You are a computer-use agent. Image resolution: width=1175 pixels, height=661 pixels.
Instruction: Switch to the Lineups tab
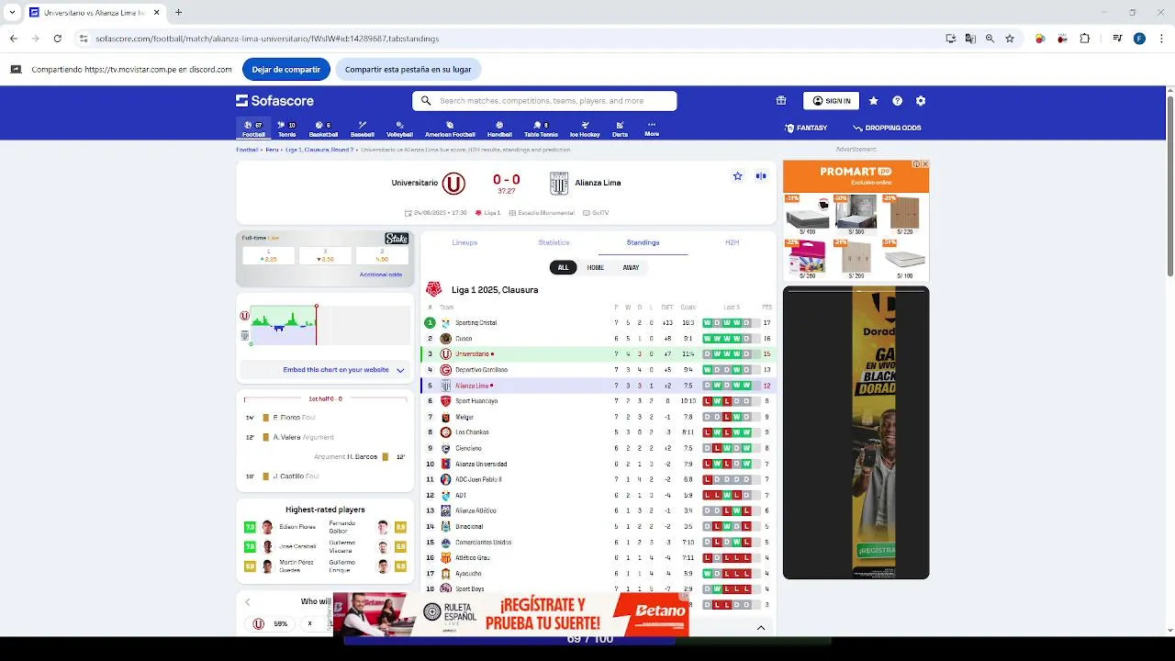(x=464, y=242)
